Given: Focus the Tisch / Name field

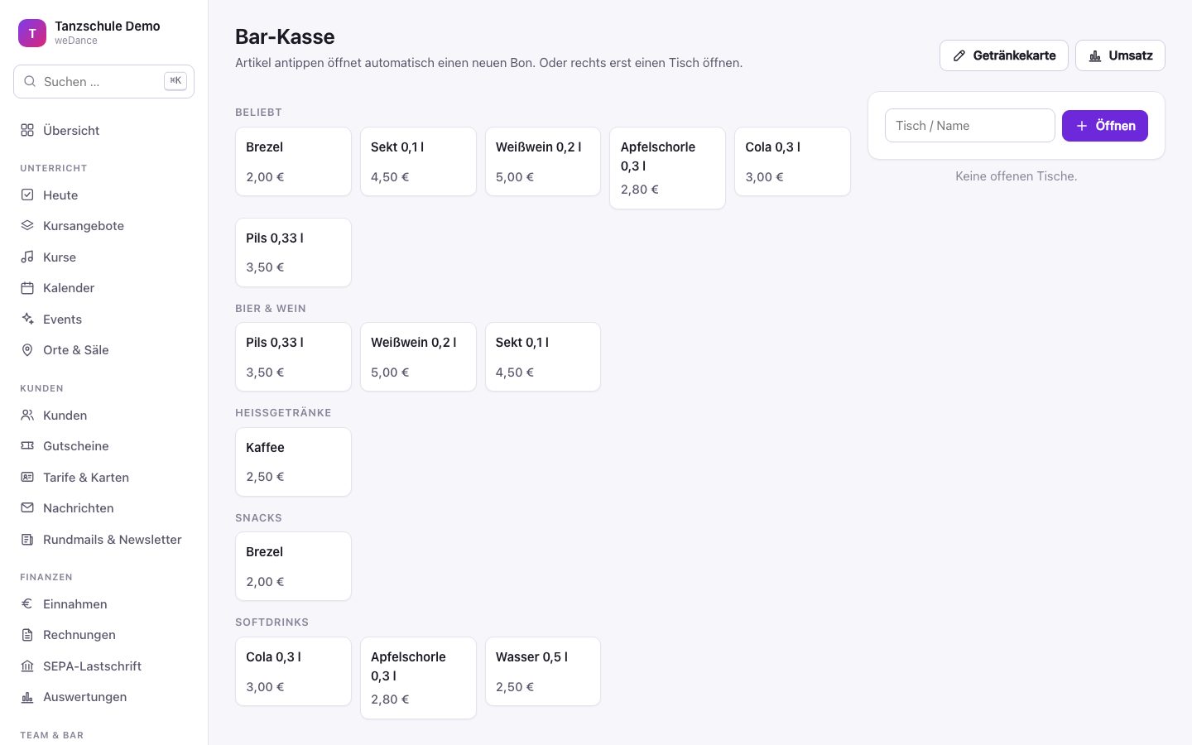Looking at the screenshot, I should tap(970, 126).
